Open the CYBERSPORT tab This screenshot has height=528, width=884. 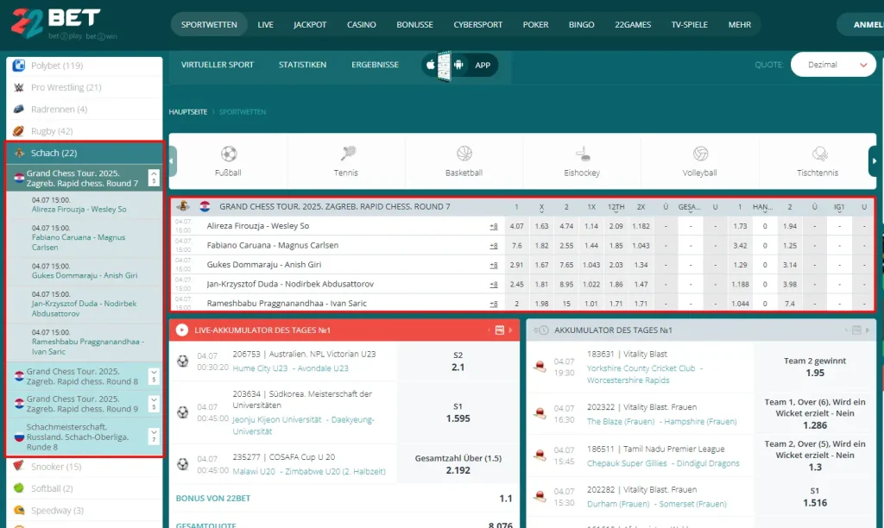point(478,25)
